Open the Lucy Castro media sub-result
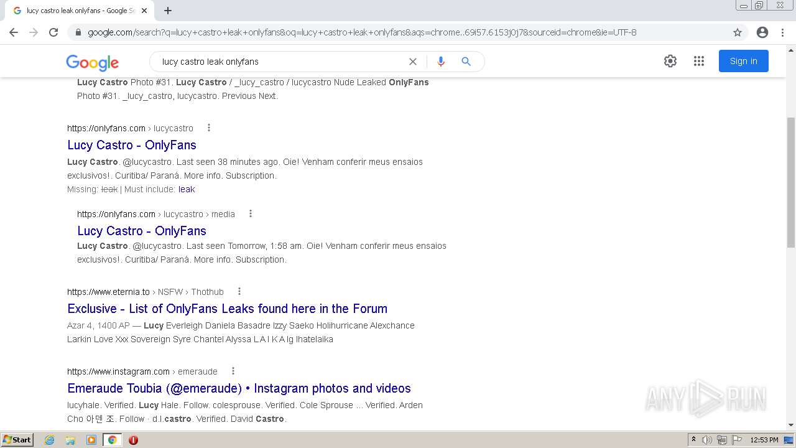 [142, 231]
